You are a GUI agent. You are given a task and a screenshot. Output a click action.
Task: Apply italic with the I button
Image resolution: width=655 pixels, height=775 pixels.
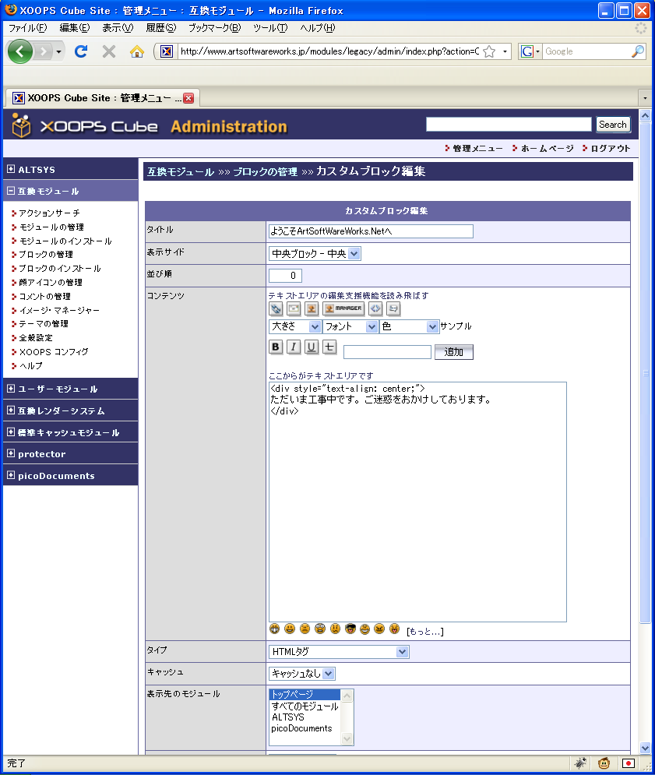click(294, 347)
